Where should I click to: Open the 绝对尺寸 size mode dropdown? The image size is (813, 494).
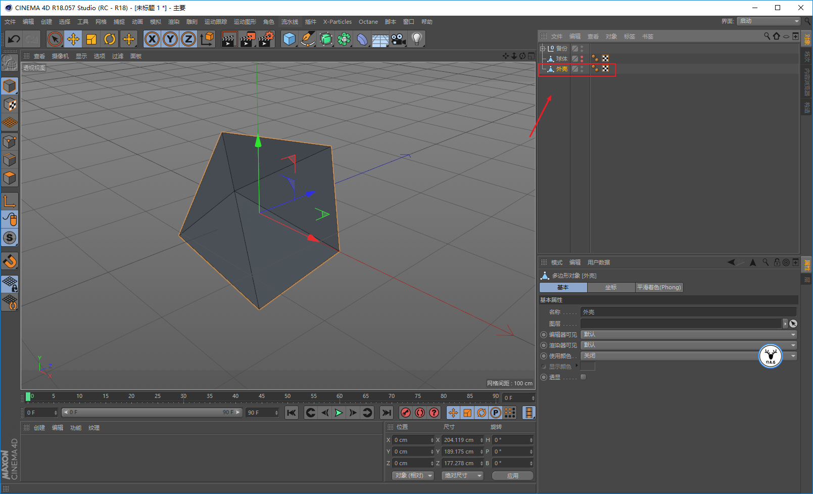pyautogui.click(x=462, y=476)
